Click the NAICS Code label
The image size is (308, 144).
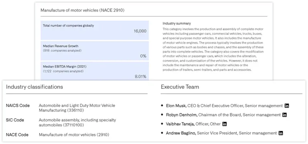pyautogui.click(x=18, y=105)
